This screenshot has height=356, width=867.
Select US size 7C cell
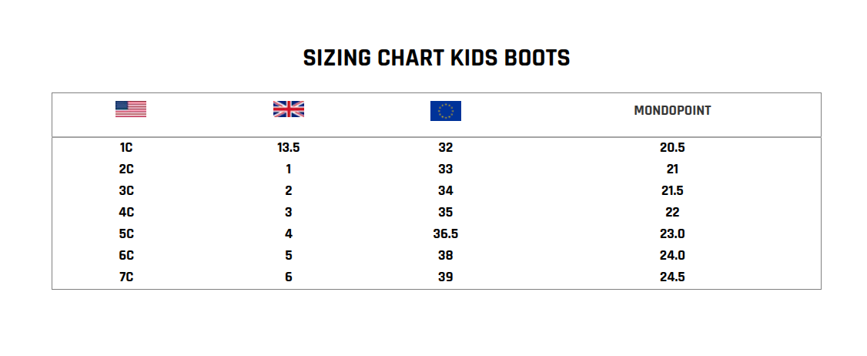point(127,277)
